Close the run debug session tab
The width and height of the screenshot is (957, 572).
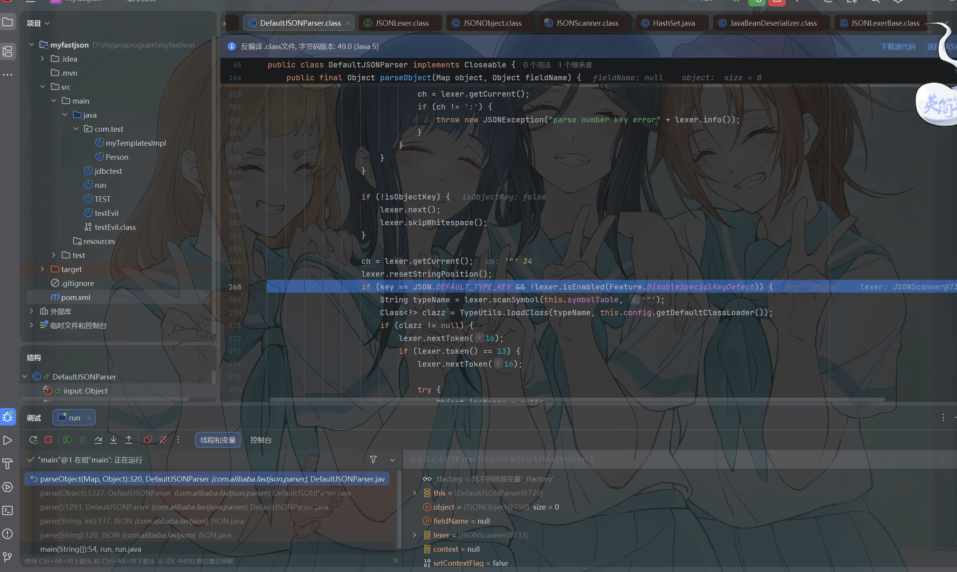[x=89, y=418]
